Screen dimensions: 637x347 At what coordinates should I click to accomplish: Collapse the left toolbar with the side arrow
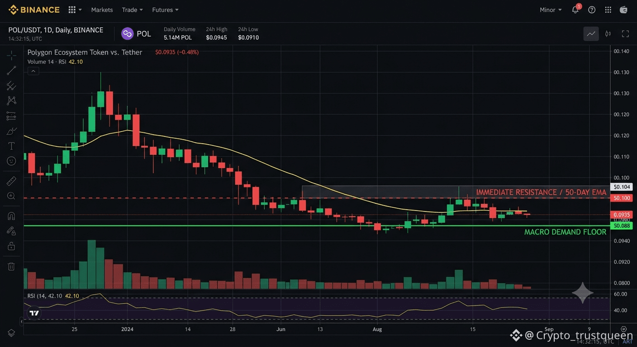[x=21, y=322]
